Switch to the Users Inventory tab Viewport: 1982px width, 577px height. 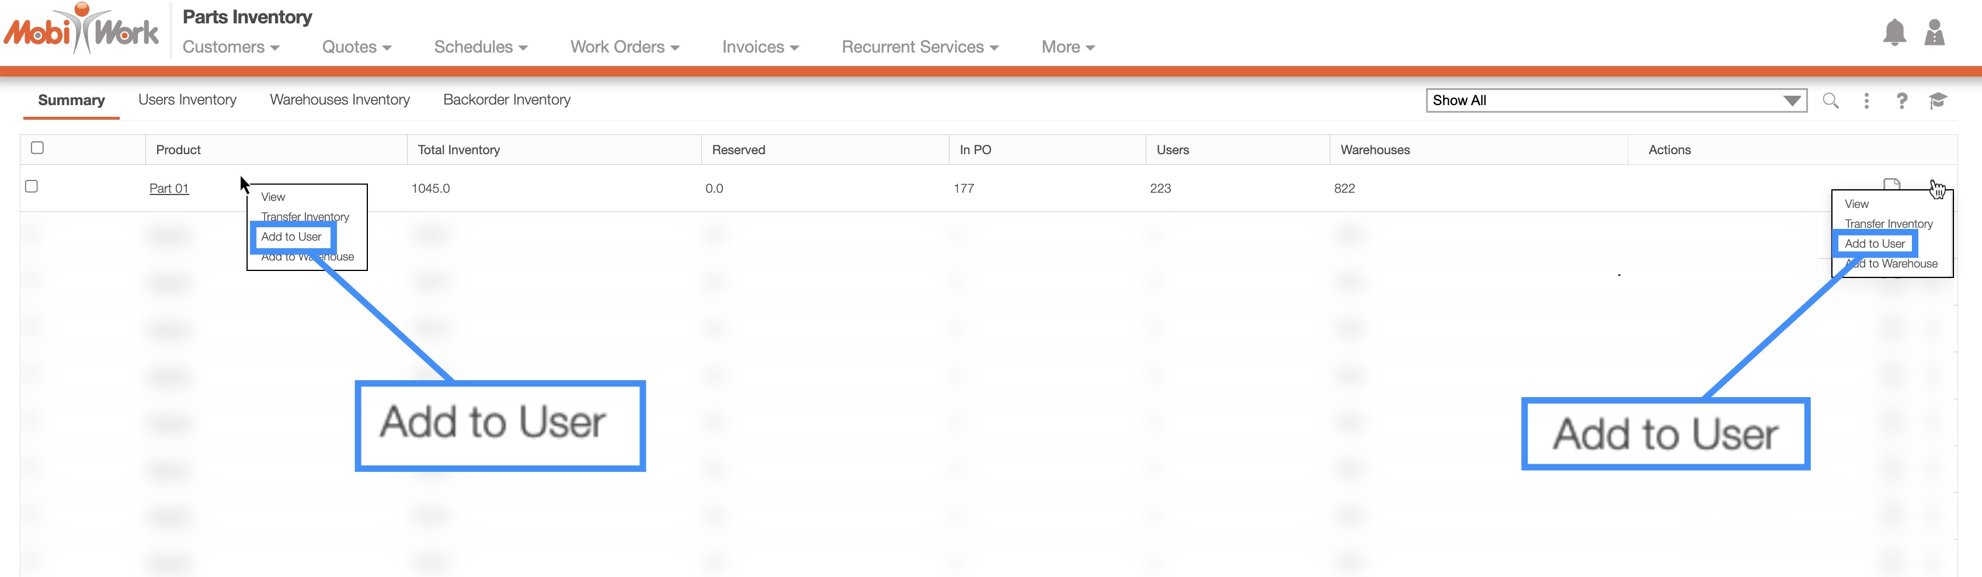(187, 100)
